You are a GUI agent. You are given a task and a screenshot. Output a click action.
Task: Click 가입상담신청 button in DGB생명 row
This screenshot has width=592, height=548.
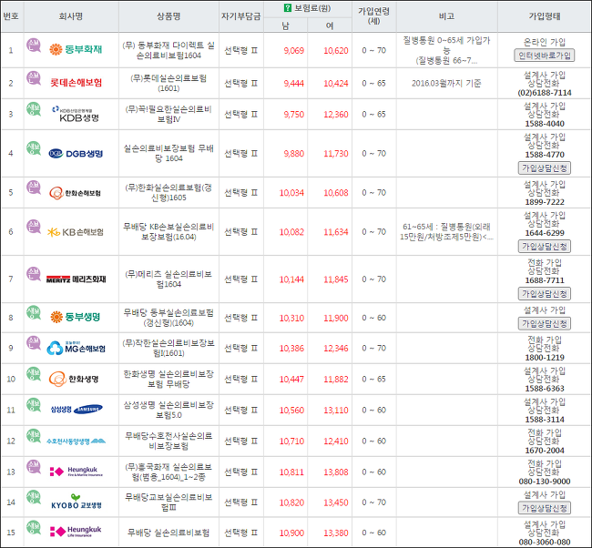(544, 167)
